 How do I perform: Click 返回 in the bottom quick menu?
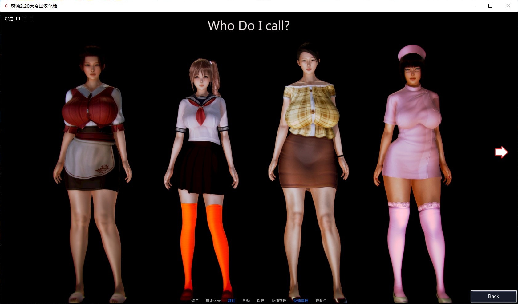coord(195,301)
